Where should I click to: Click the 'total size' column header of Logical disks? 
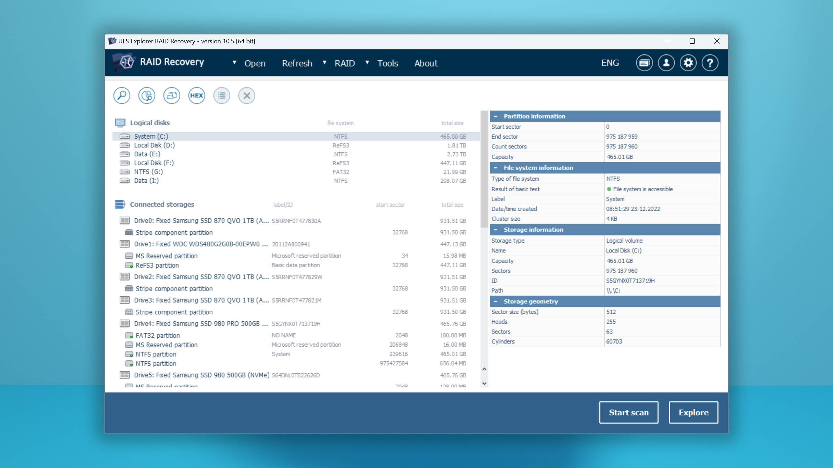pyautogui.click(x=452, y=123)
